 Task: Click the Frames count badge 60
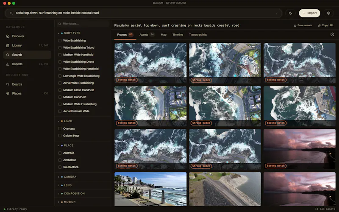[131, 34]
